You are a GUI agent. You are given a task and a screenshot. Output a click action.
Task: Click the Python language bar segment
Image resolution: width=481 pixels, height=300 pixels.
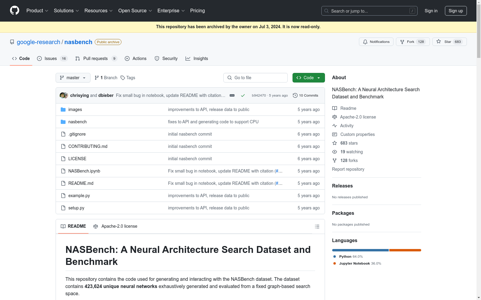tap(360, 250)
